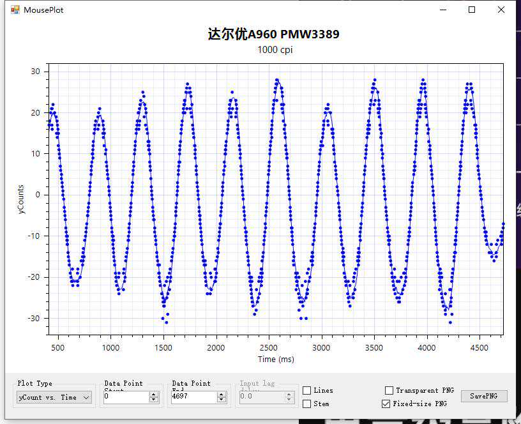This screenshot has width=521, height=424.
Task: Minimize the MousePlot window
Action: click(442, 10)
